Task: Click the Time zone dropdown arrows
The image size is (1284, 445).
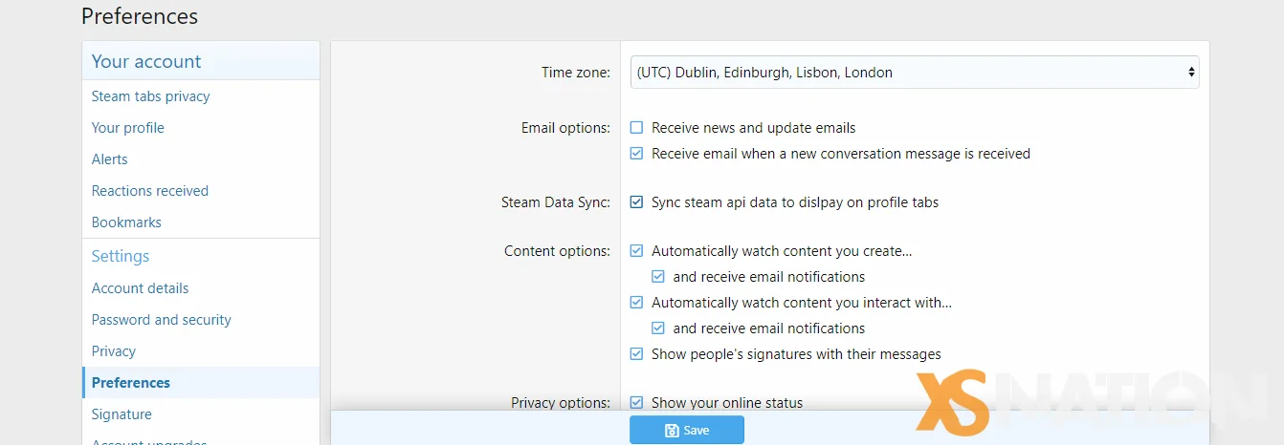Action: (1191, 73)
